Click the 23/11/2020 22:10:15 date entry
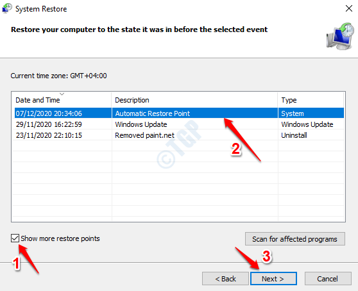358x291 pixels. click(49, 135)
